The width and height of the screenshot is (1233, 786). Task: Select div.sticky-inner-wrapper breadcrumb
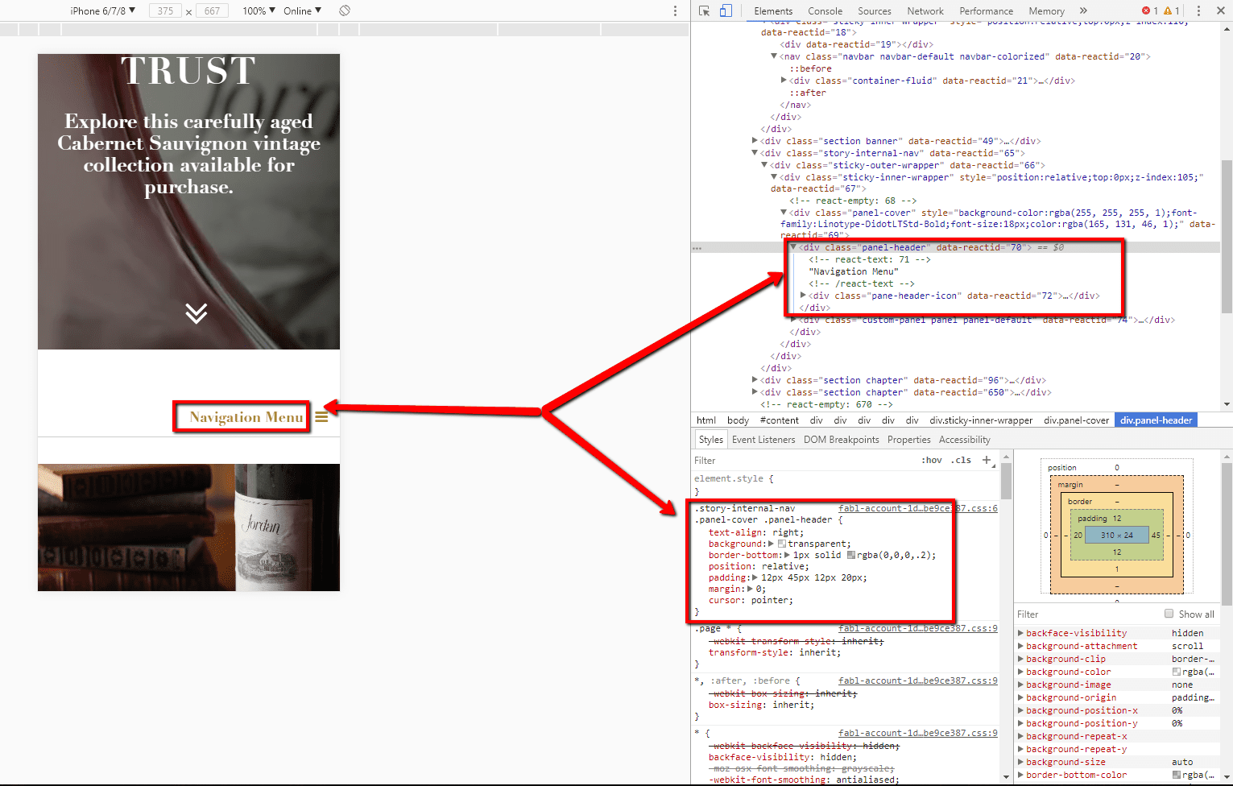point(981,420)
